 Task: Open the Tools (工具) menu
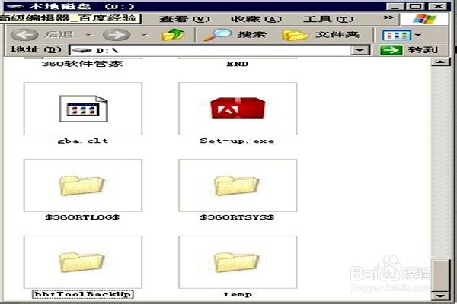[x=328, y=19]
